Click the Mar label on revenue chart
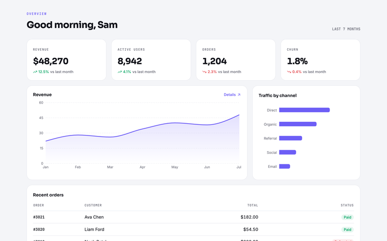The image size is (387, 241). click(110, 167)
